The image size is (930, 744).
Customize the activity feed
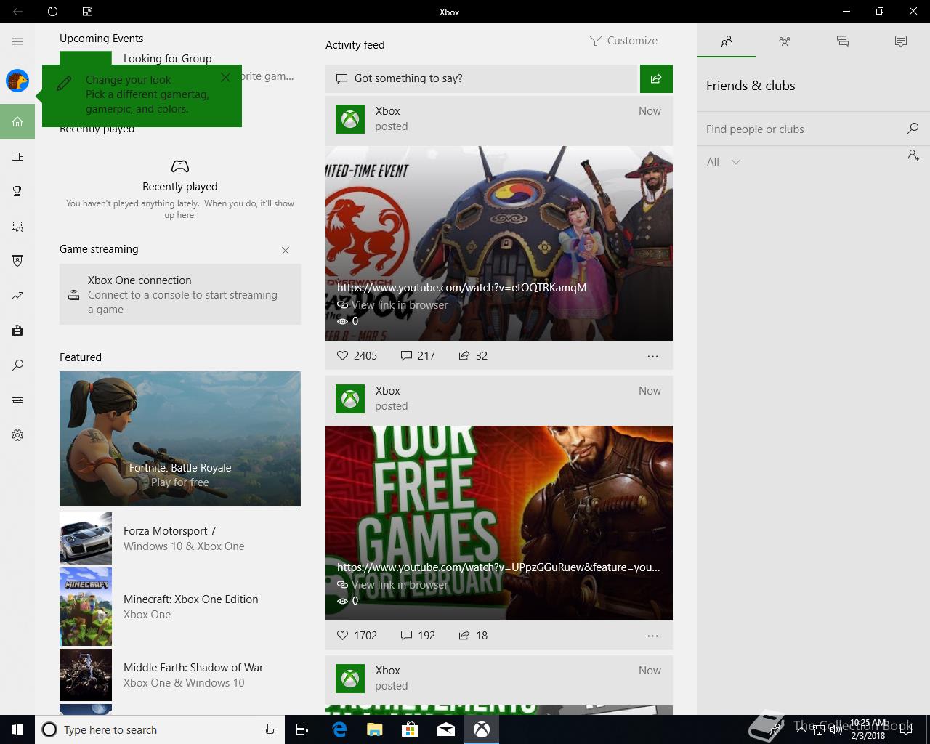tap(624, 41)
